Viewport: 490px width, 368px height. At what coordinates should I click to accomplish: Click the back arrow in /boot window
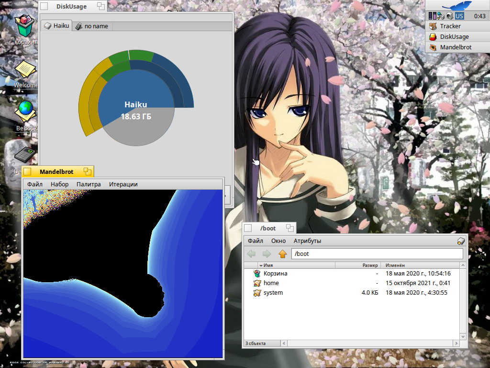[251, 254]
